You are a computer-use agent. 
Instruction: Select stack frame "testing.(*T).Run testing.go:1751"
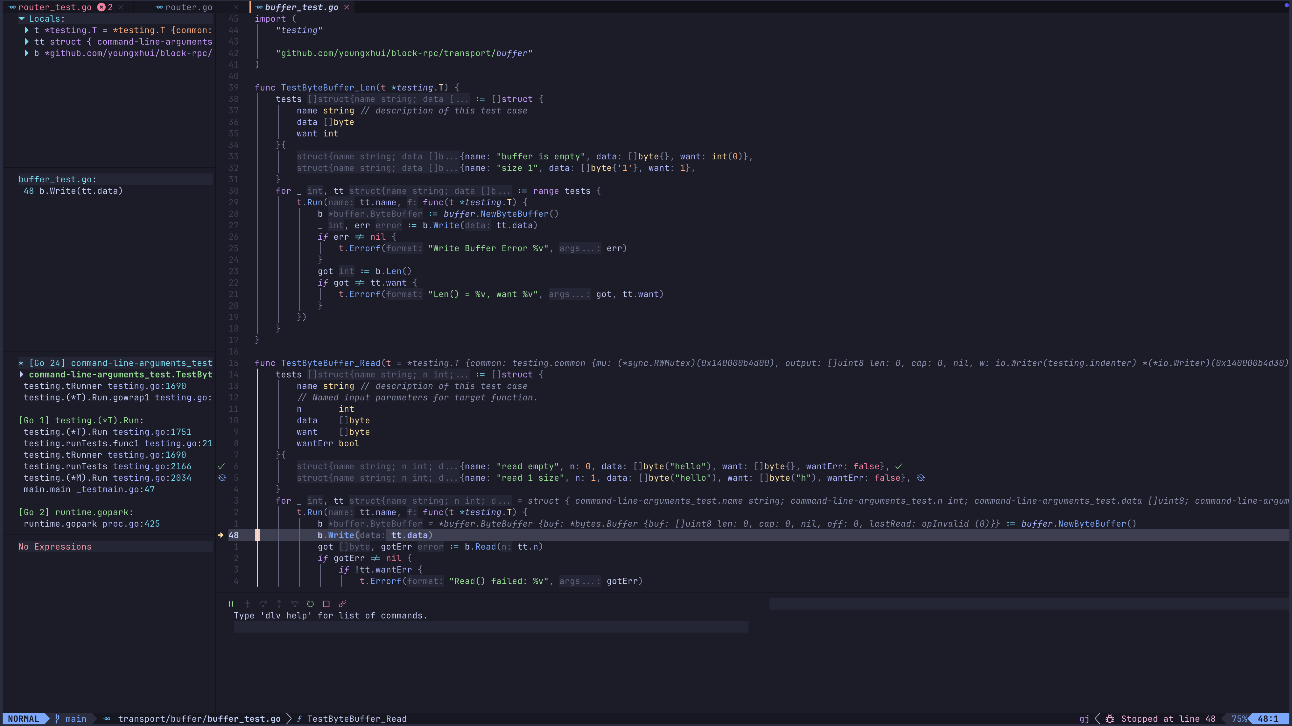point(107,432)
